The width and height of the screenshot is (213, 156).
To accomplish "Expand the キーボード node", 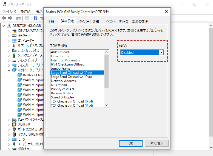I will click(x=9, y=36).
